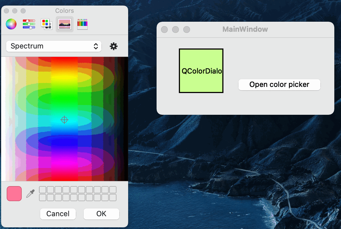341x229 pixels.
Task: Select the first empty saved-color slot
Action: coord(43,190)
